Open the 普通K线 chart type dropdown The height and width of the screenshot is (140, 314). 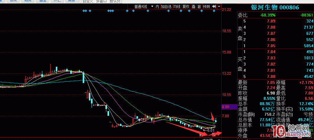point(144,6)
